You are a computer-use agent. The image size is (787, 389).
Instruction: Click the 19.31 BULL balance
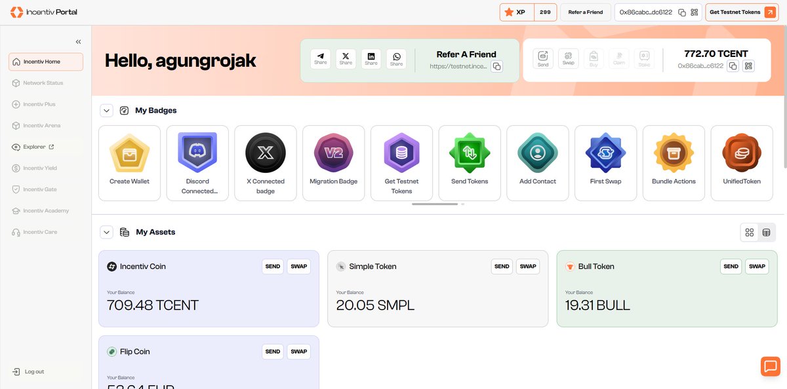(597, 305)
